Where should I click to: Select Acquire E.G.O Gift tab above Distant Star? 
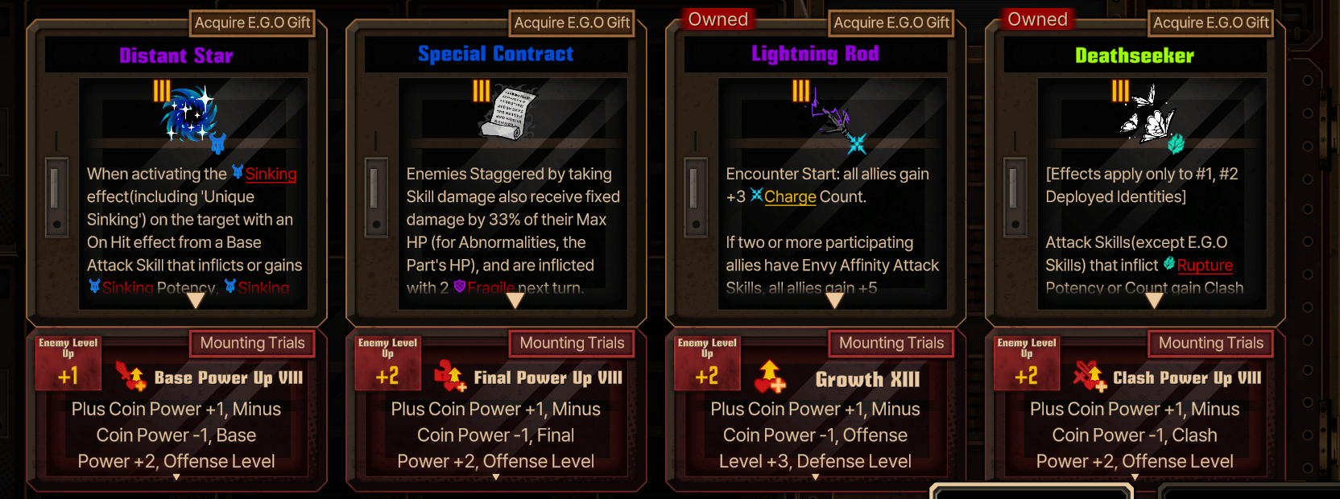(x=252, y=23)
